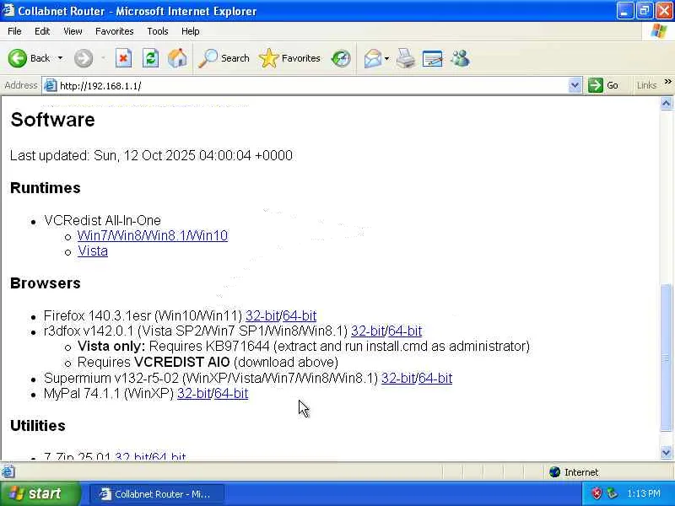This screenshot has height=506, width=675.
Task: Refresh the page with the green arrows icon
Action: click(151, 58)
